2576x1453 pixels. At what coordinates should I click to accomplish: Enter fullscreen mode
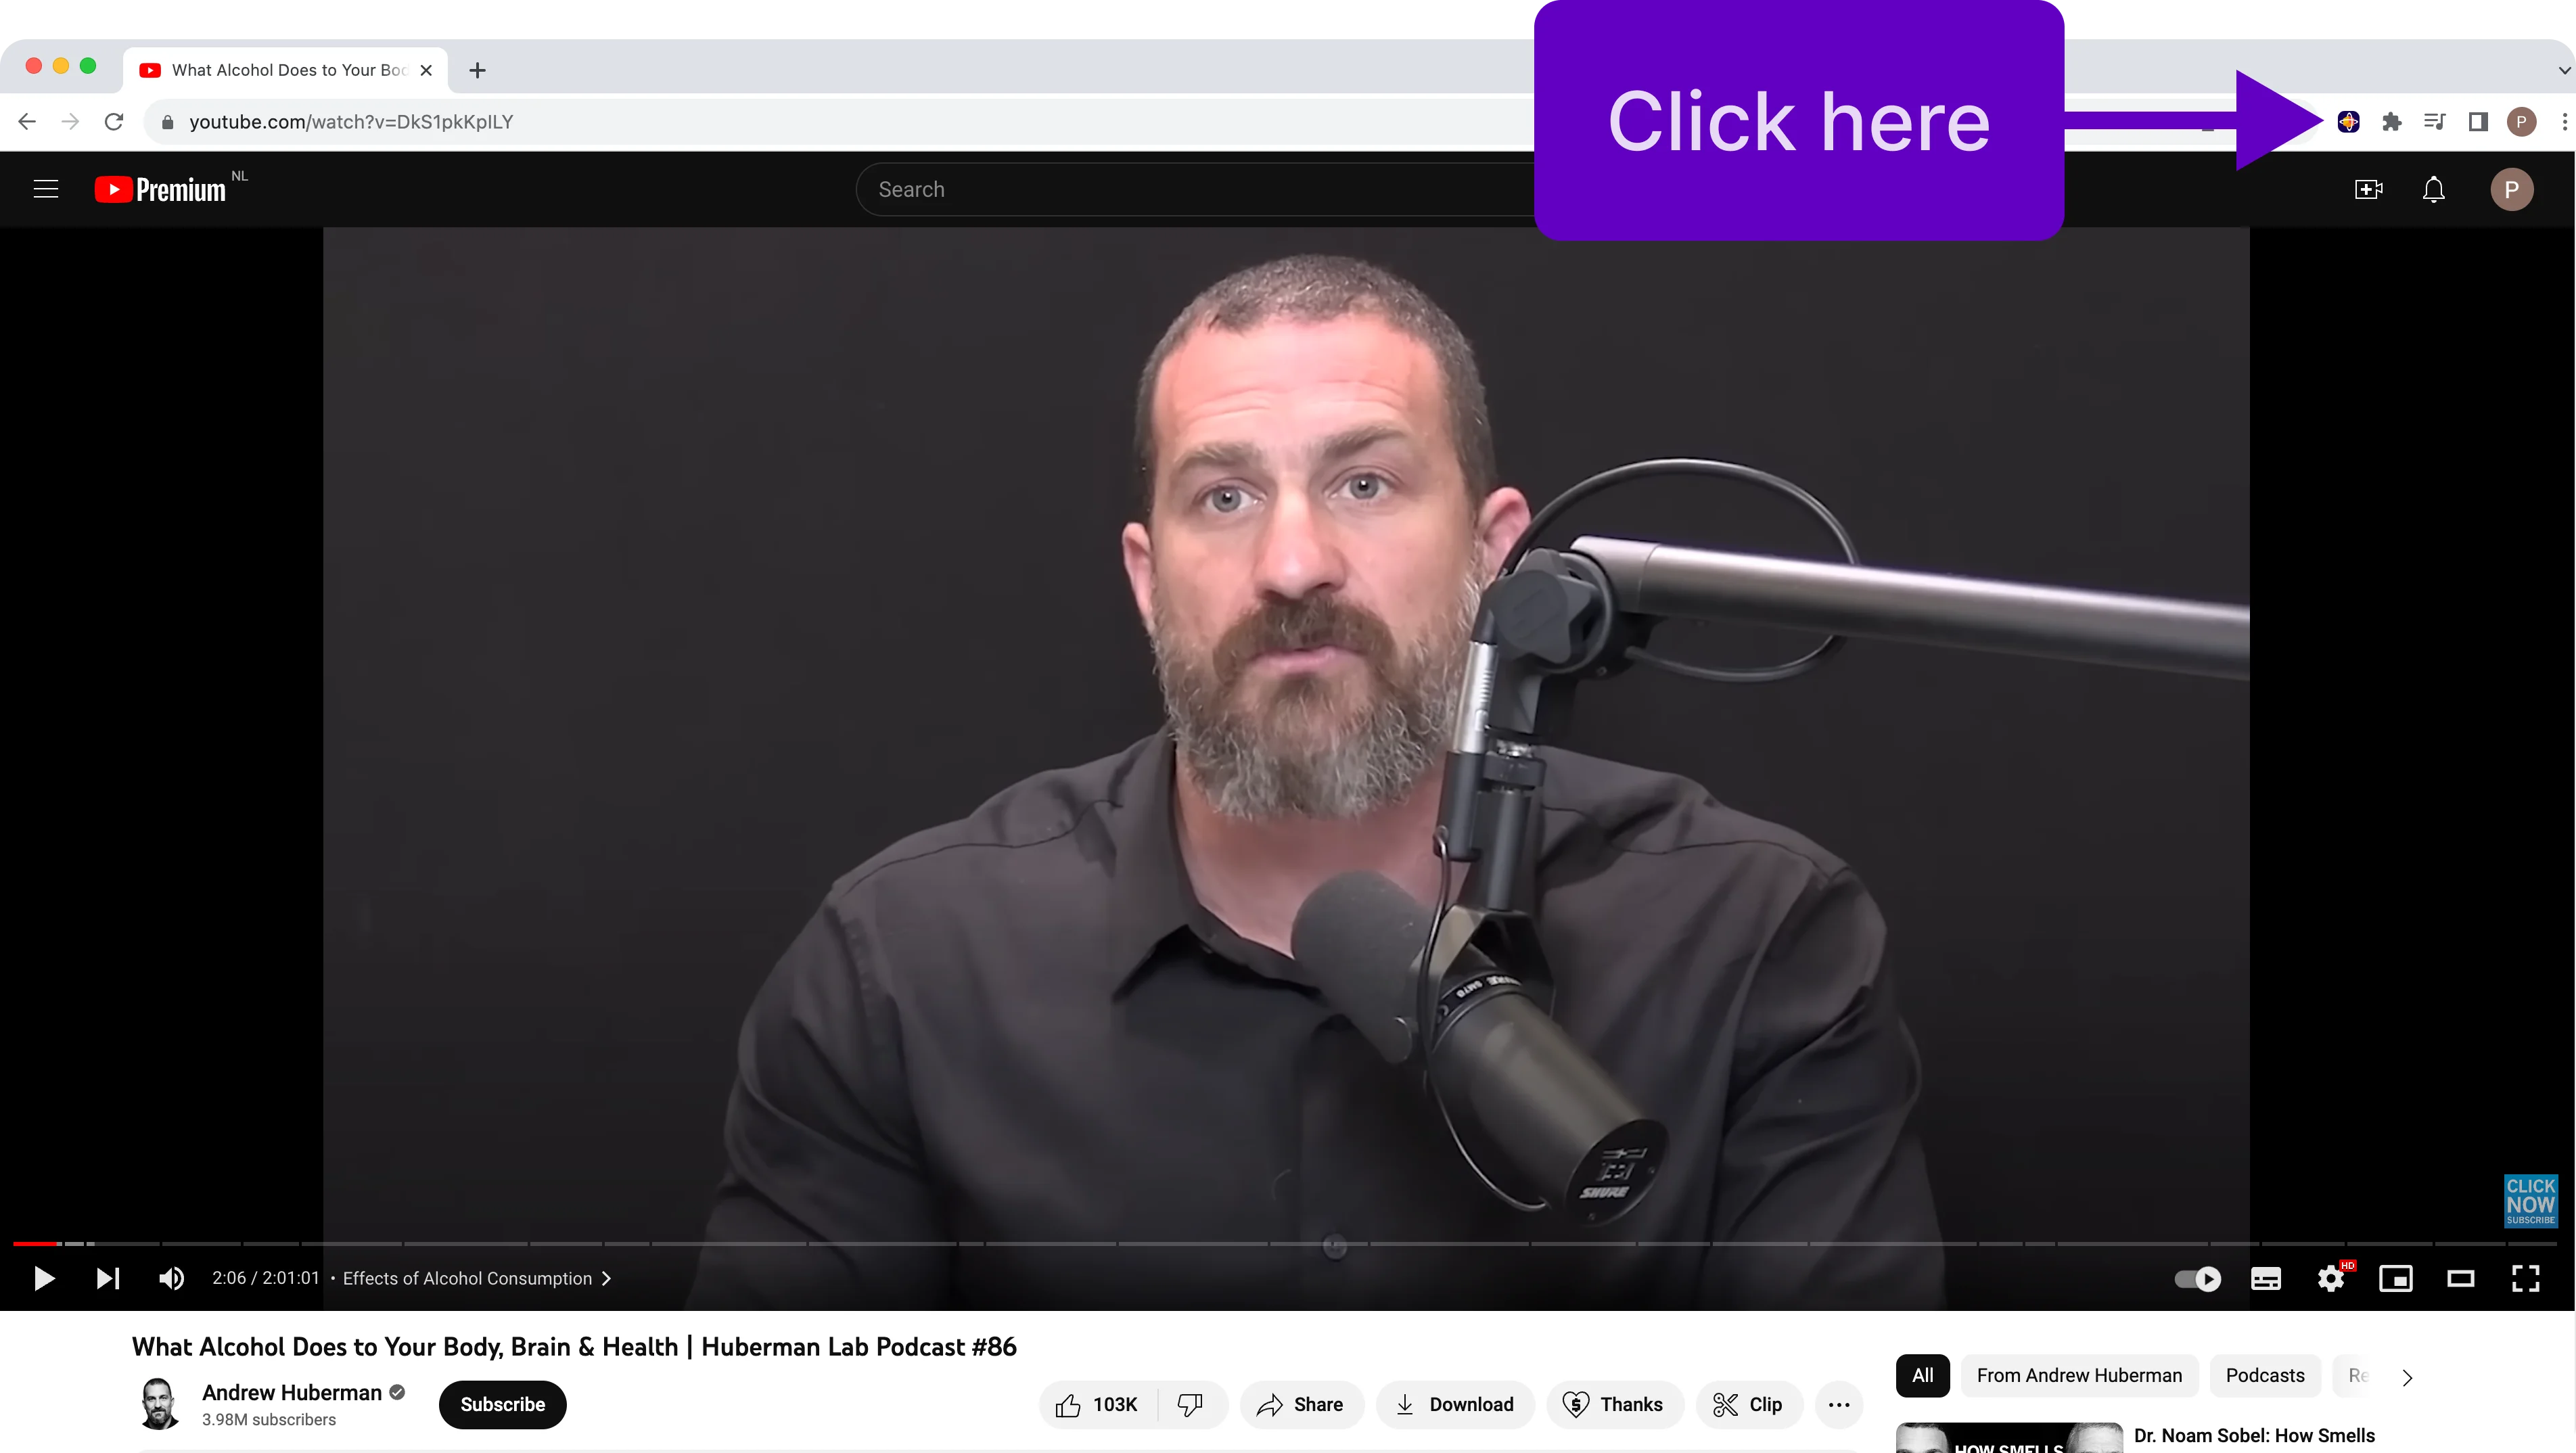tap(2527, 1278)
